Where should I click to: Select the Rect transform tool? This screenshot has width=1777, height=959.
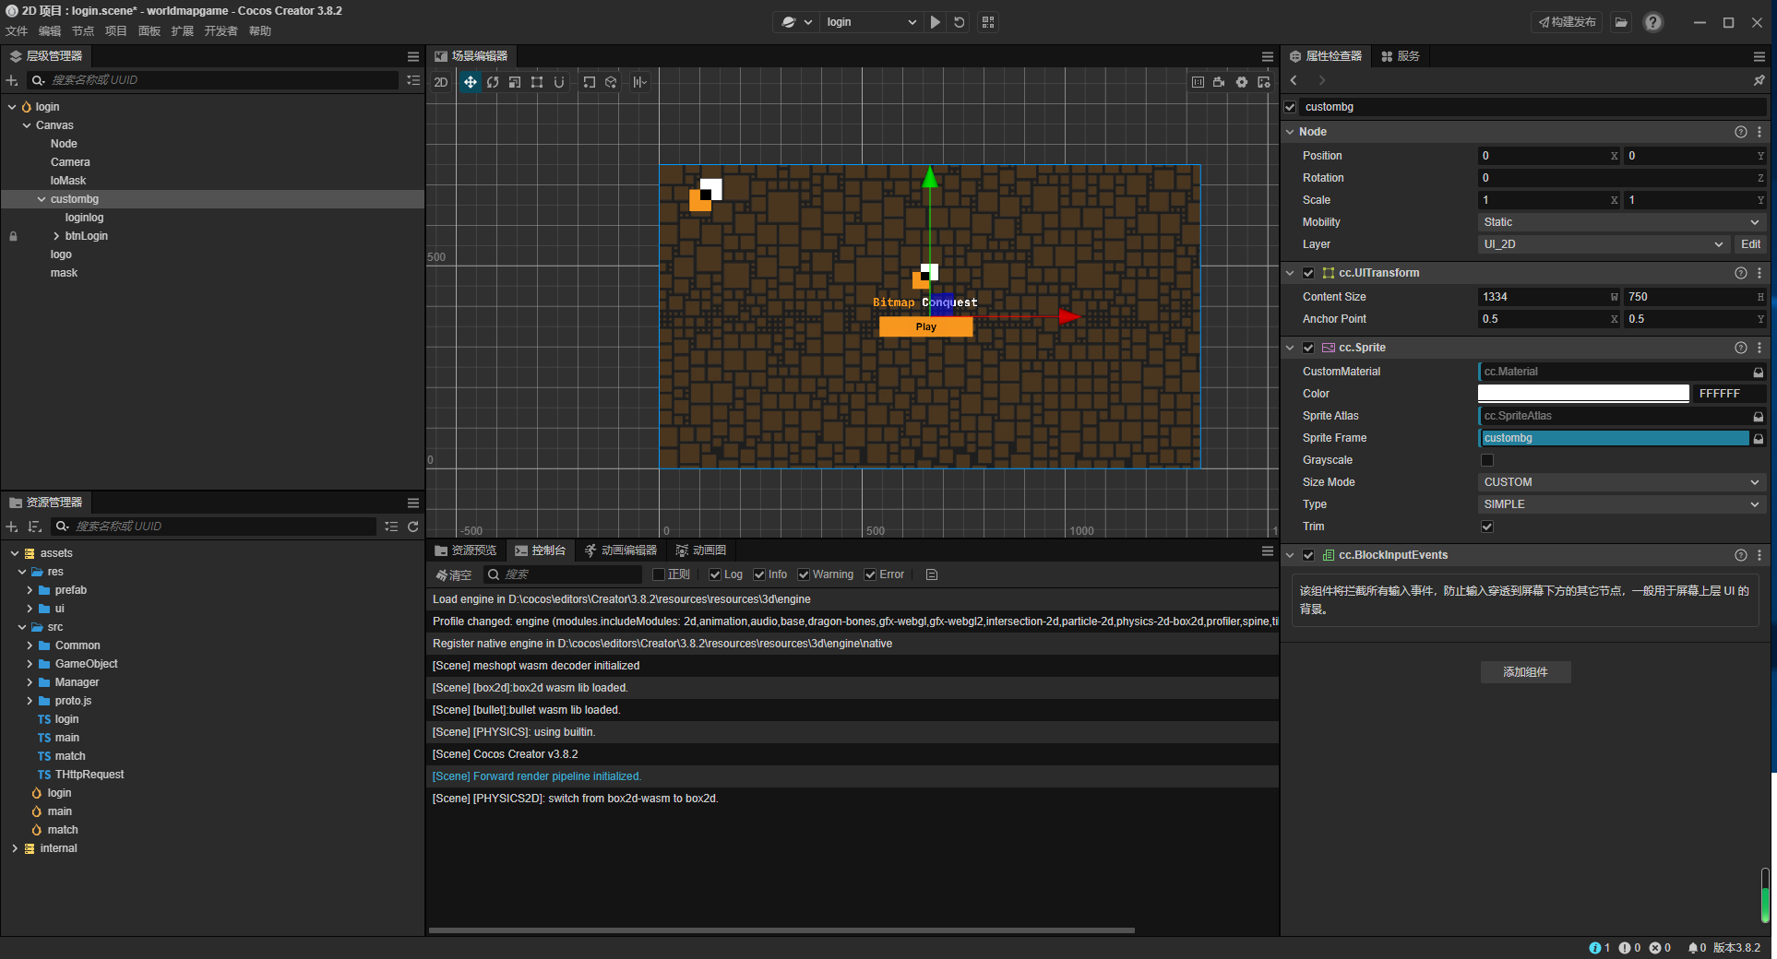537,82
